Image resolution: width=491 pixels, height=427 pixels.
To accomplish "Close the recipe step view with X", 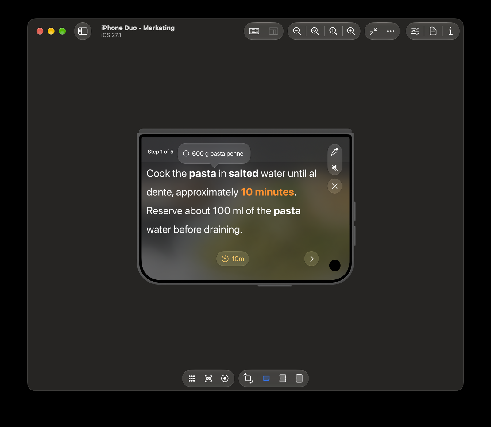I will [335, 186].
